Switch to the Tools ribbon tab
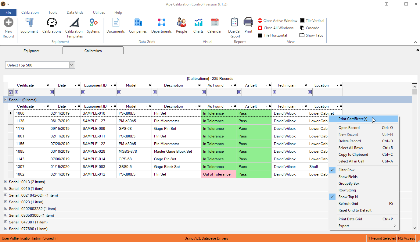420x242 pixels. pyautogui.click(x=53, y=12)
